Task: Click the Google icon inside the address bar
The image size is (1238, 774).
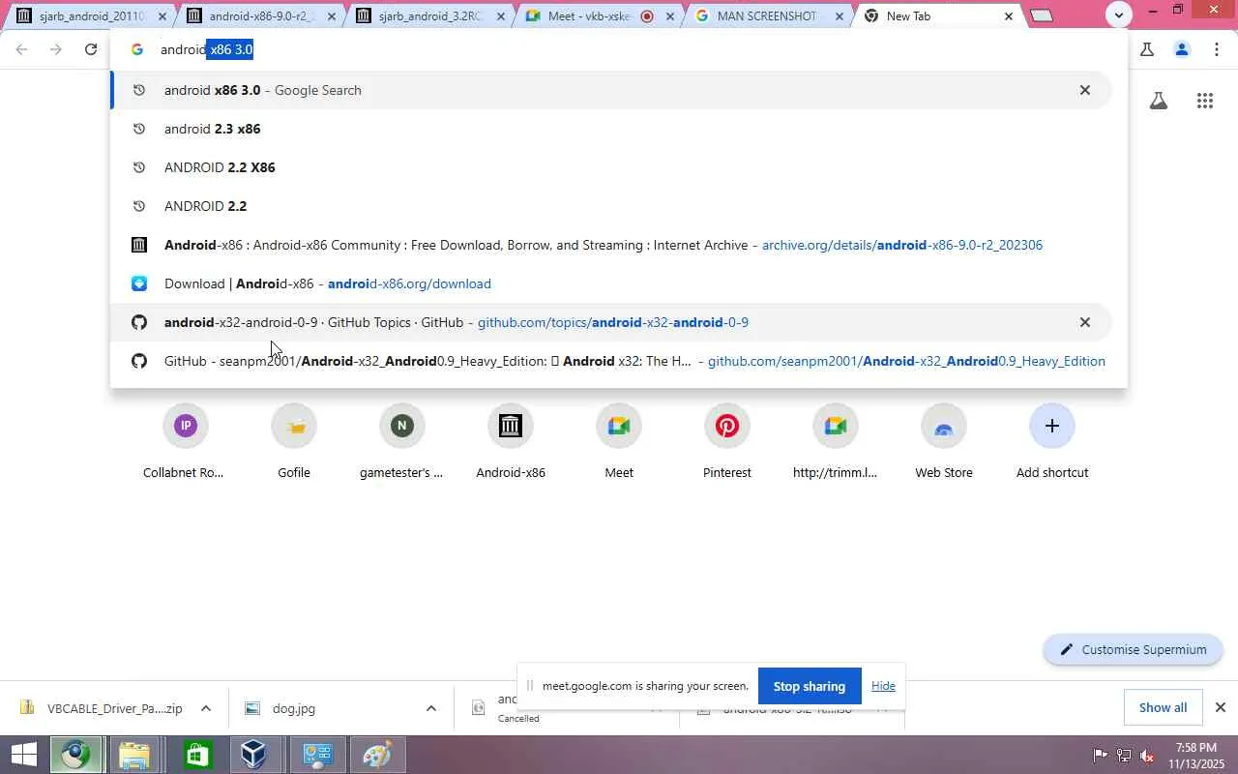Action: coord(137,49)
